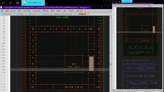
Task: Click line number 116 in the margin
Action: [3, 90]
